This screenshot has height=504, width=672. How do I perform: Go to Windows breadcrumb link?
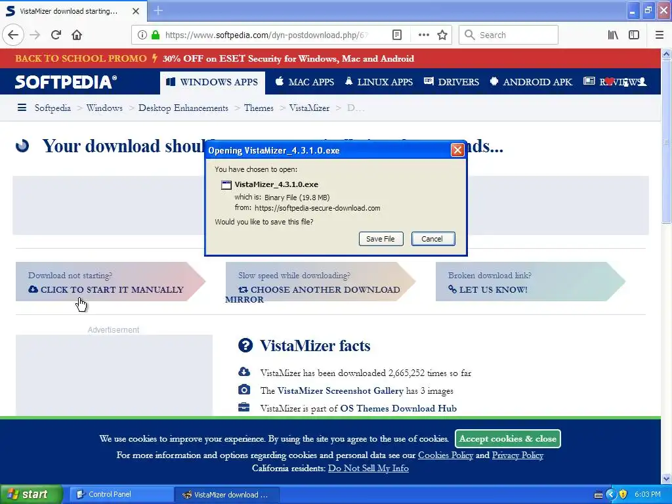104,108
